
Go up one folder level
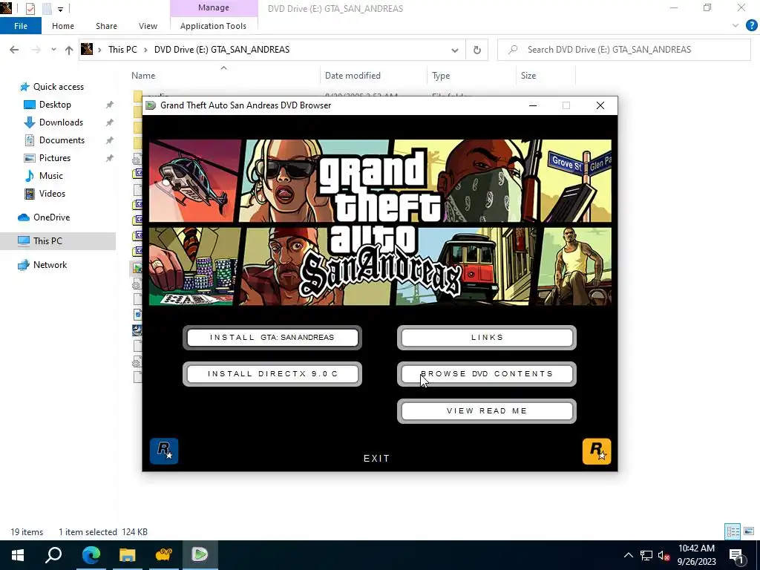(x=69, y=50)
